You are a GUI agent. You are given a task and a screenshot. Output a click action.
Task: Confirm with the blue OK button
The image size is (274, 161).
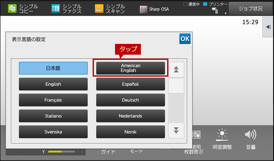185,39
